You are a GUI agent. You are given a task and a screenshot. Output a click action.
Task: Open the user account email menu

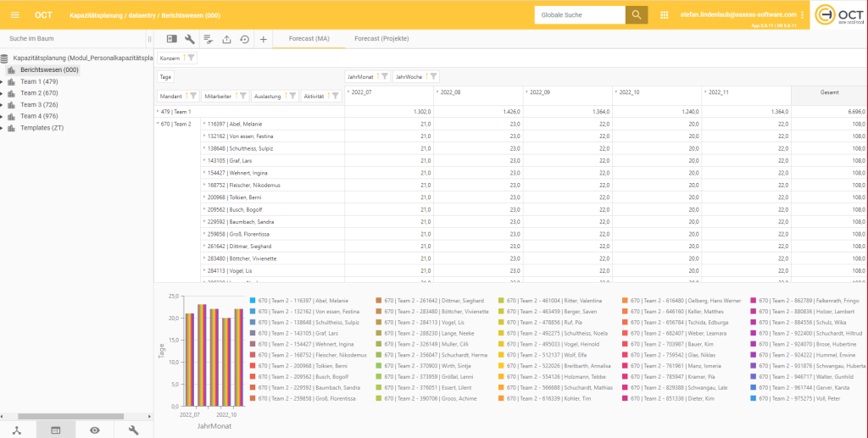pyautogui.click(x=737, y=15)
